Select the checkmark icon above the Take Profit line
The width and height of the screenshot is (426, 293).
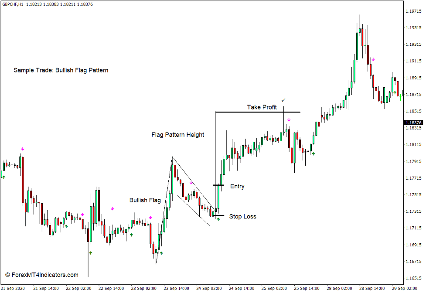point(284,100)
